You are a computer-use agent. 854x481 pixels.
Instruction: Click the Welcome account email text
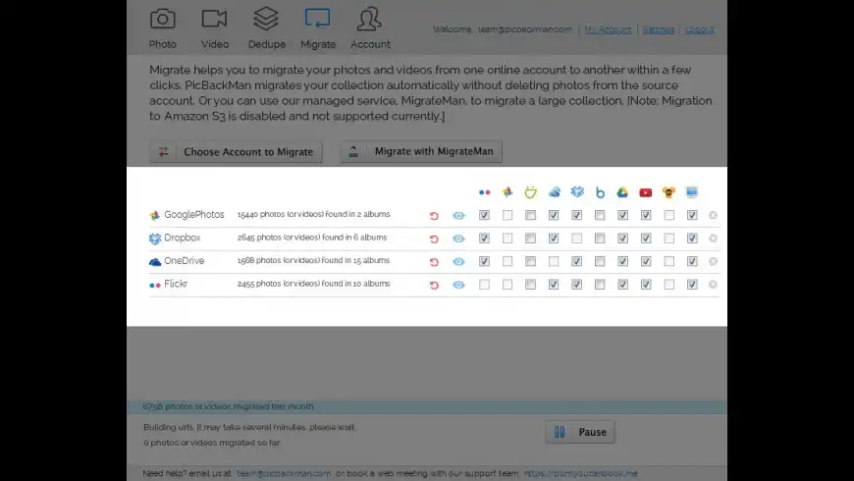tap(524, 29)
